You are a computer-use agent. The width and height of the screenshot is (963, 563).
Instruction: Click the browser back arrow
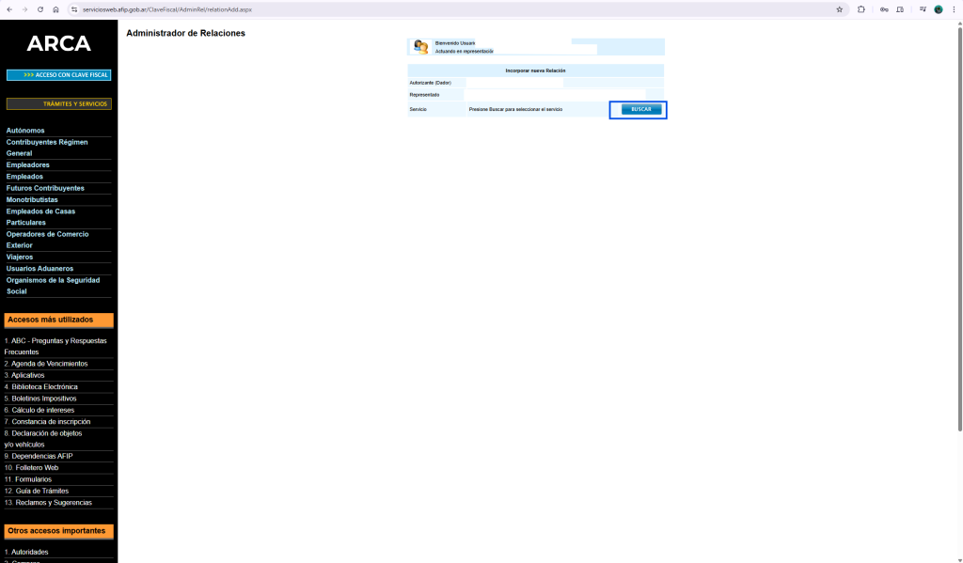click(x=9, y=9)
